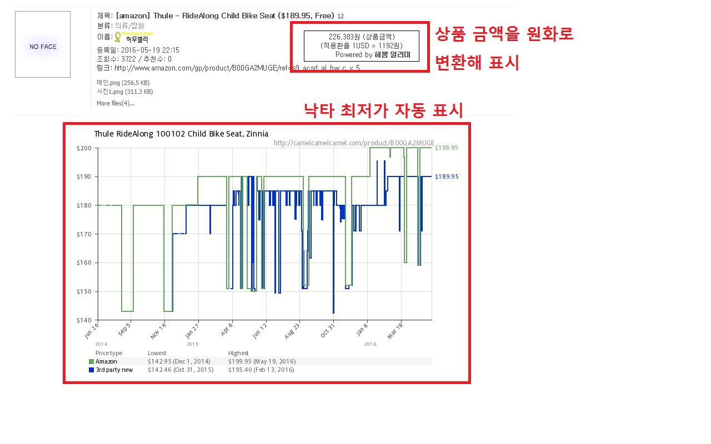The width and height of the screenshot is (711, 444).
Task: Click the Amazon lowest price $142.95 (Dec 1, 2014)
Action: [x=179, y=361]
